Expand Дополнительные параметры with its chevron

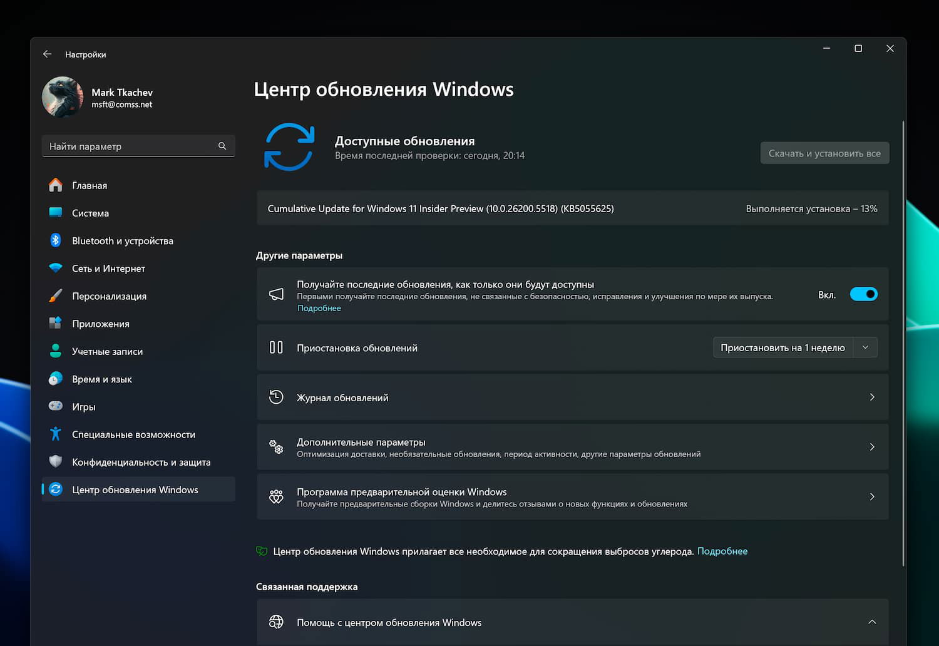[x=872, y=447]
